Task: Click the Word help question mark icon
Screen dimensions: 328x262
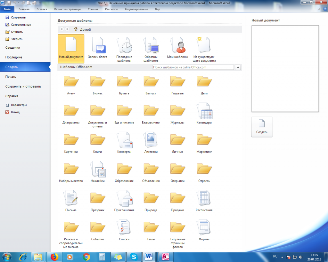Action: 325,9
